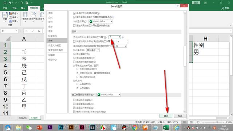Switch to Normal view in status bar

click(x=184, y=122)
